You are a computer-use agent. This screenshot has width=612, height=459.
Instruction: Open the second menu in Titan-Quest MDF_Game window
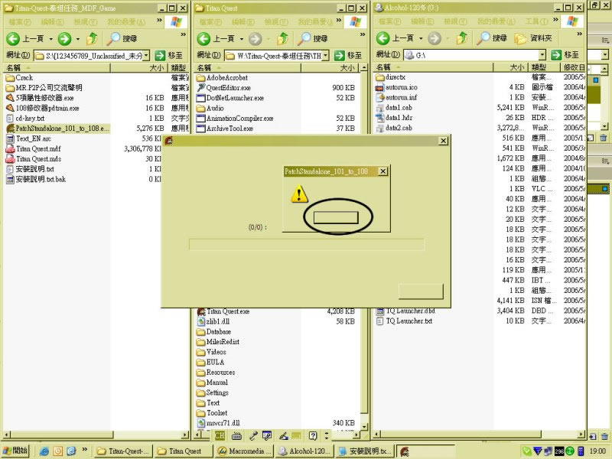pyautogui.click(x=52, y=22)
